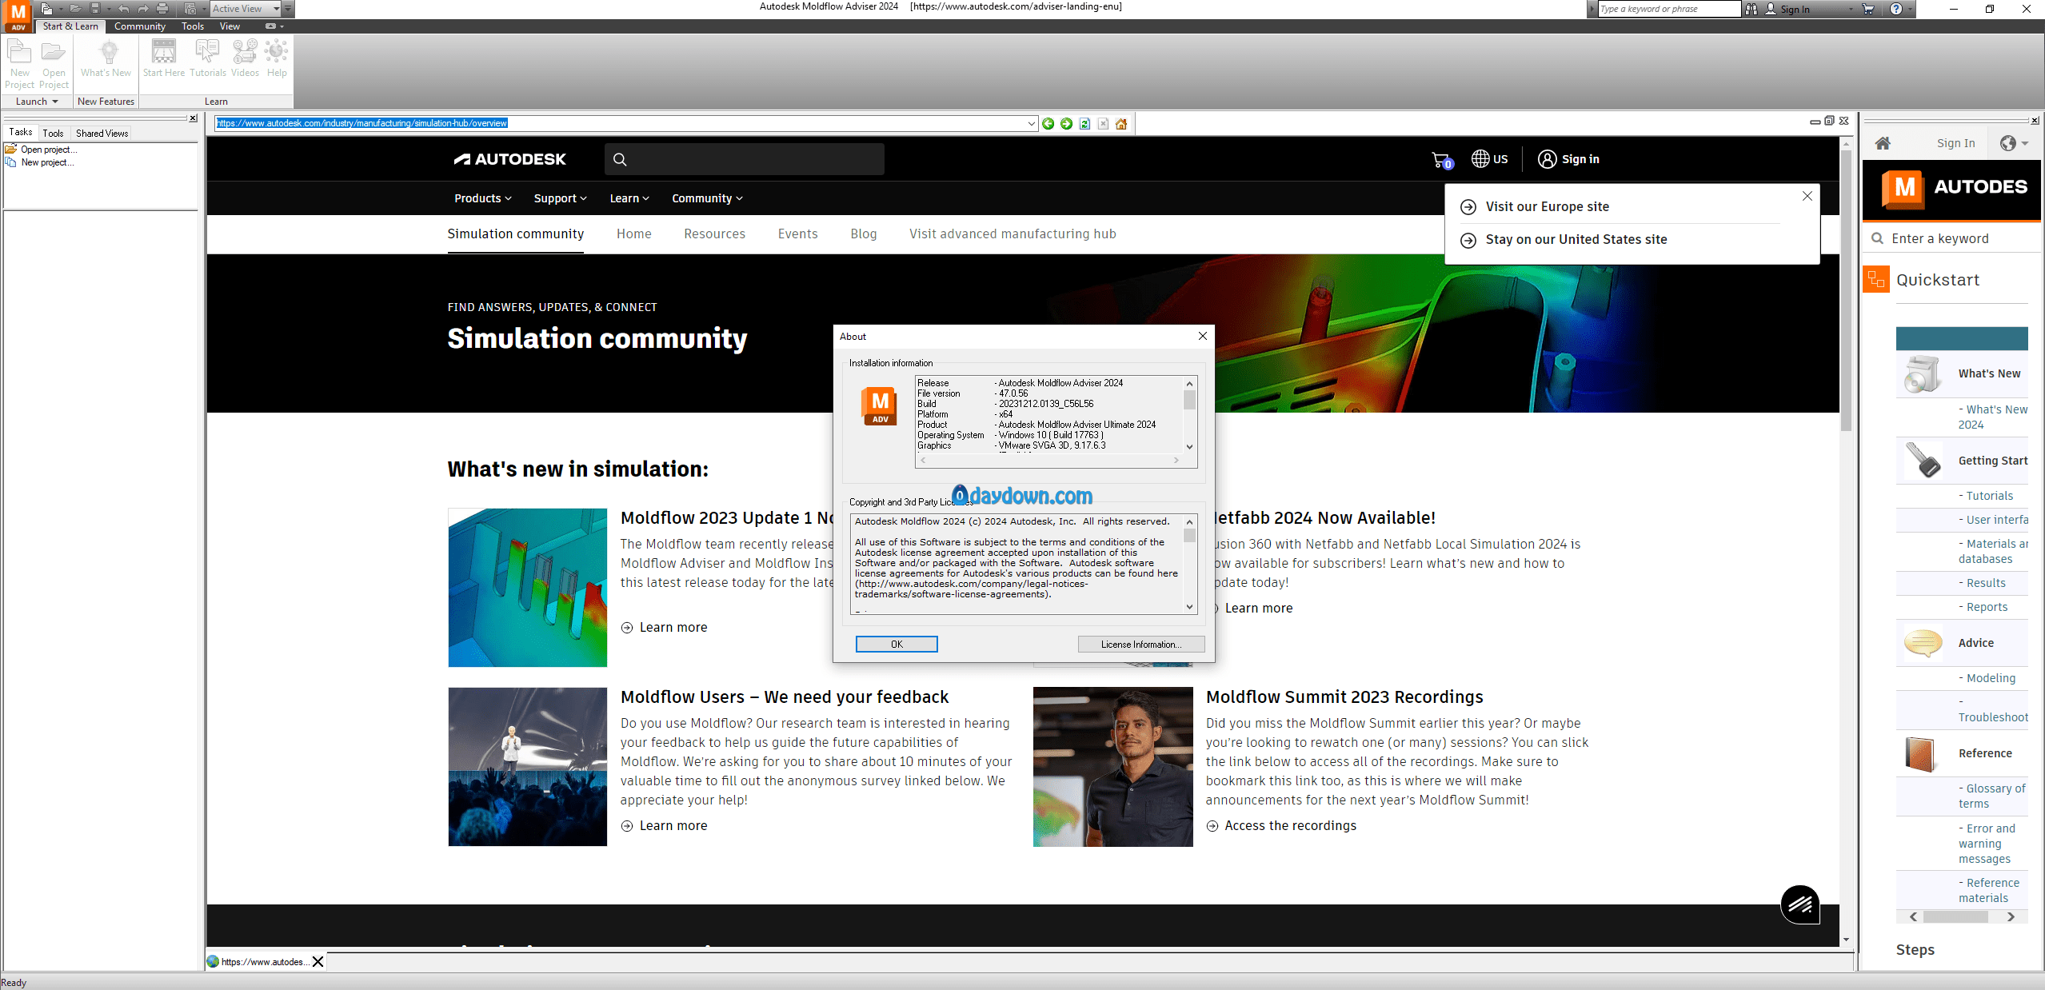Open the title bar Sign In dropdown arrow
This screenshot has width=2045, height=990.
1851,9
